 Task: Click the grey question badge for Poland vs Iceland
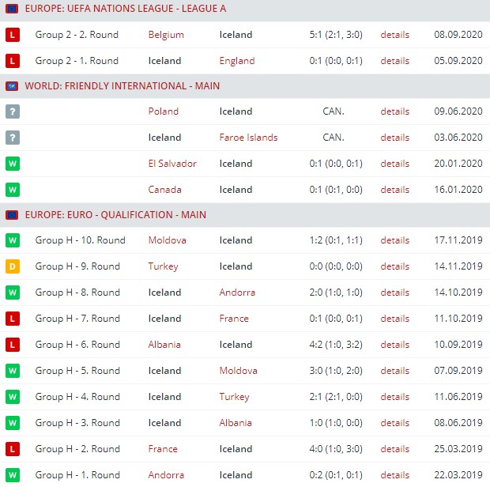coord(12,111)
